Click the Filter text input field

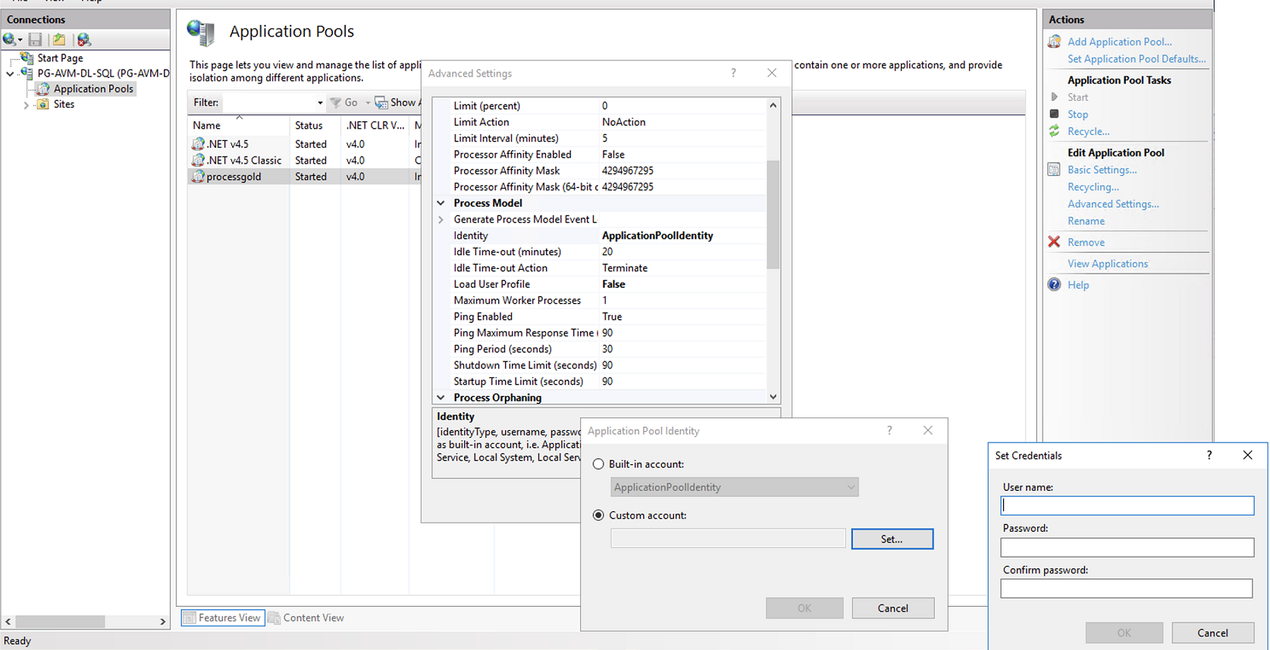268,102
